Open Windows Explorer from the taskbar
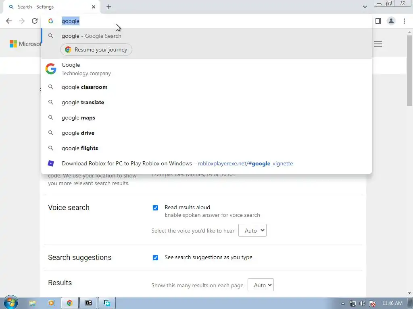This screenshot has width=413, height=309. pyautogui.click(x=32, y=303)
